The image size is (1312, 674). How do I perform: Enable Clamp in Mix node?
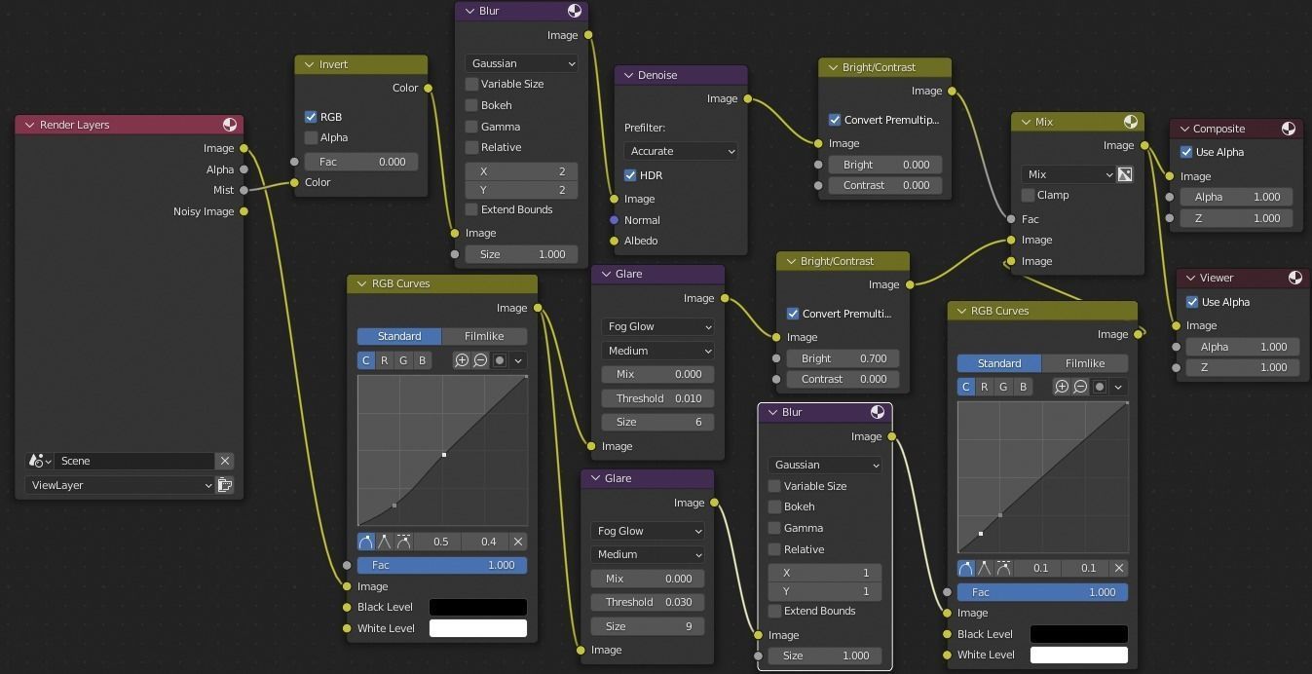point(1028,195)
